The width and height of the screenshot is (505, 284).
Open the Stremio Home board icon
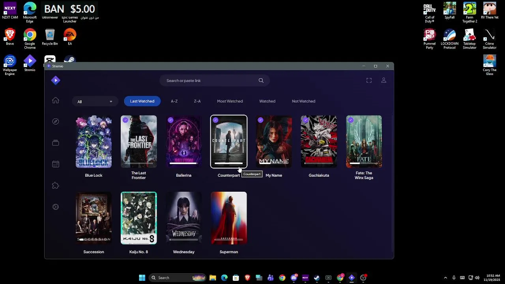(56, 101)
